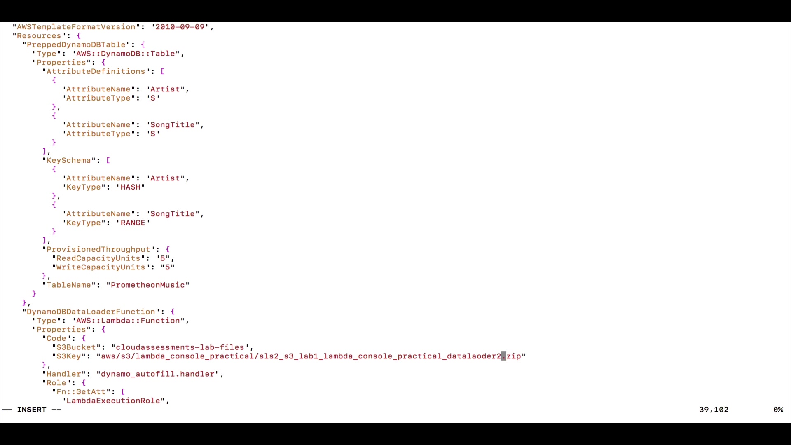Place cursor on "PreppedDynamoDBTable" resource name

76,44
